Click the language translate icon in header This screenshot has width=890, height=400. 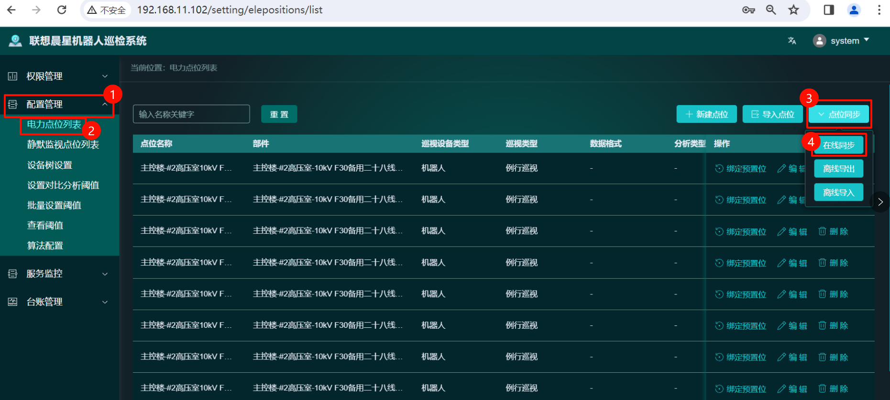coord(792,41)
